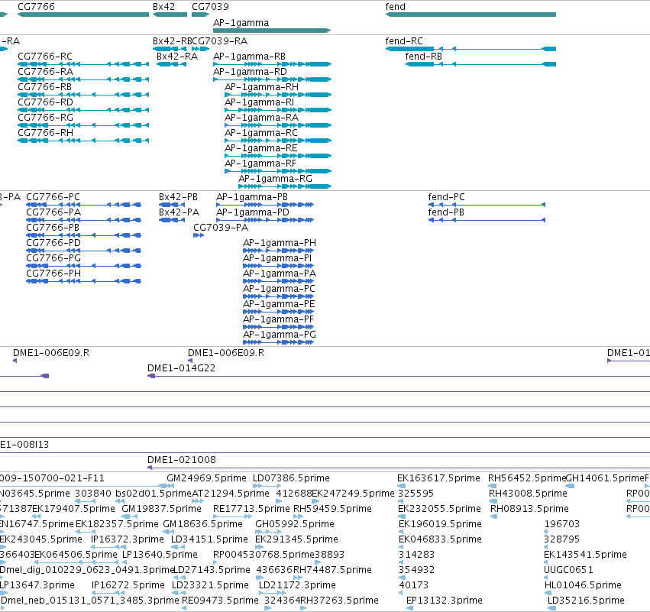Select EST label UUGC0651
Screen dimensions: 650x612
[x=569, y=570]
